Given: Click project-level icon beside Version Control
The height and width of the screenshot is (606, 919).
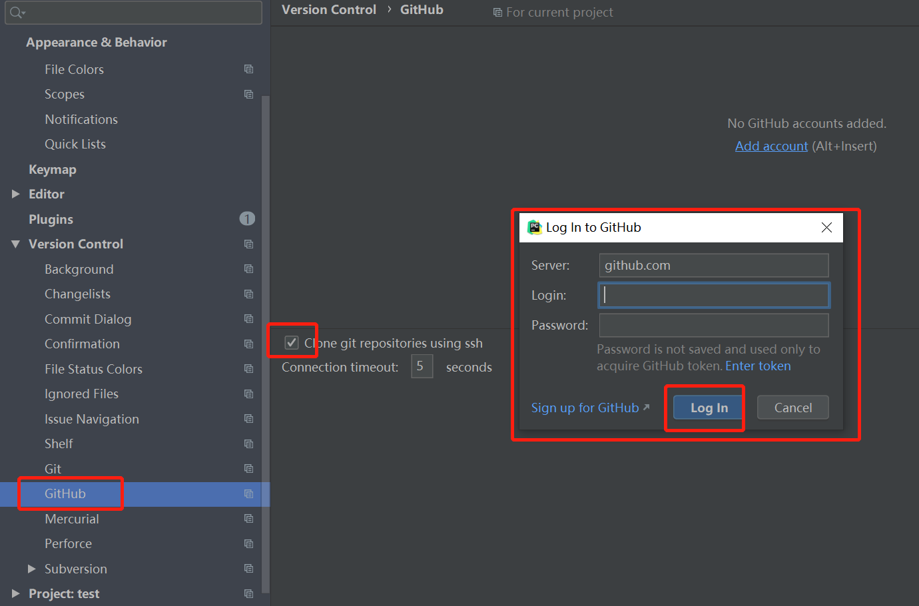Looking at the screenshot, I should point(249,244).
